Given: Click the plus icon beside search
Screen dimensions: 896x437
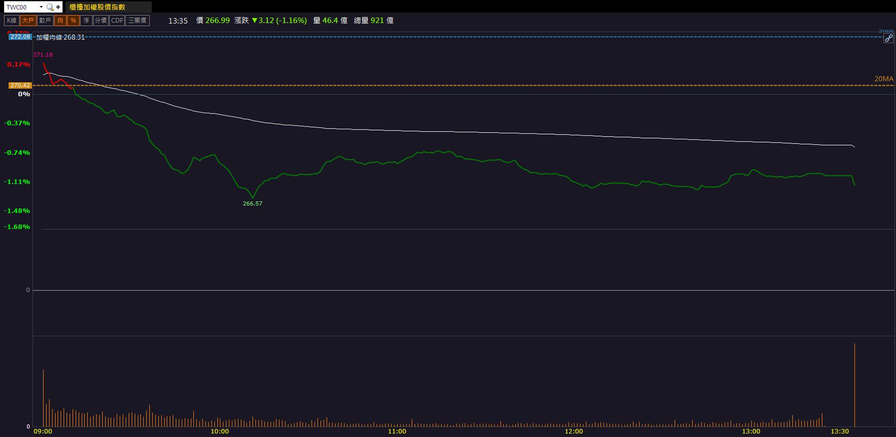Looking at the screenshot, I should tap(59, 7).
